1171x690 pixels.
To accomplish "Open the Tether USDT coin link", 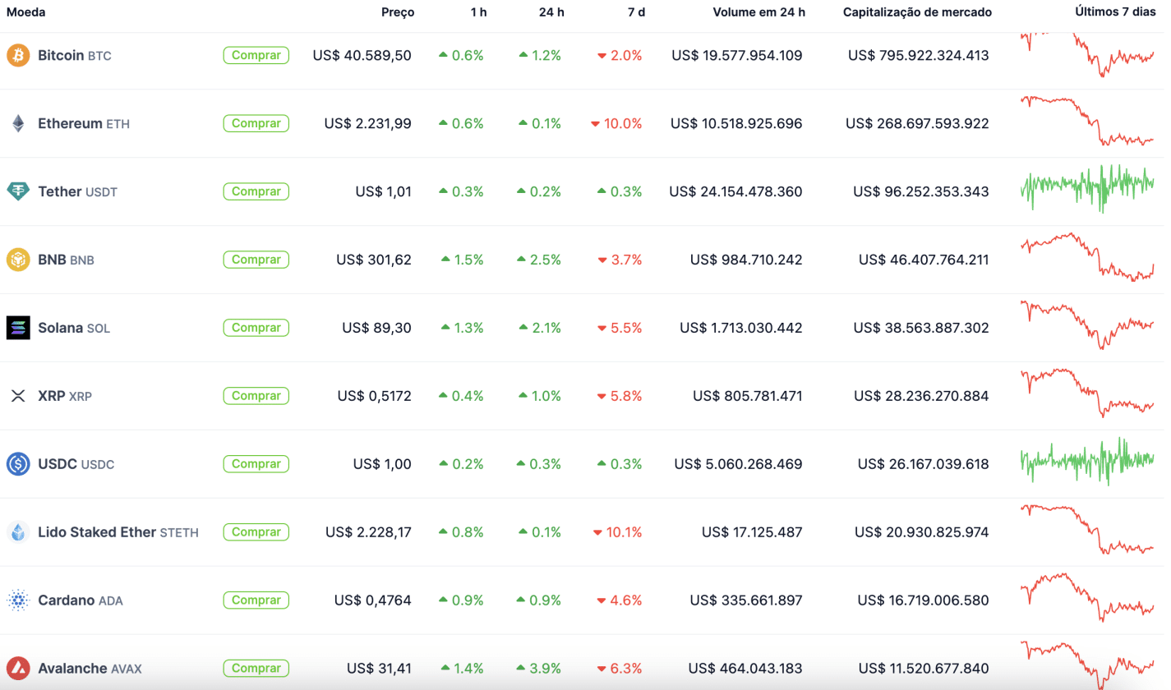I will 78,191.
